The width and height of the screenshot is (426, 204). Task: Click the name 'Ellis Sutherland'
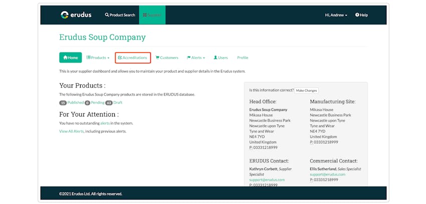click(323, 169)
